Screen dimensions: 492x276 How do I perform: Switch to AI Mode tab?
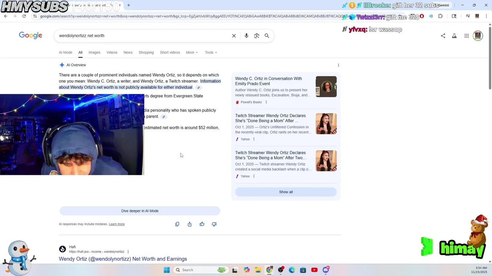[65, 53]
